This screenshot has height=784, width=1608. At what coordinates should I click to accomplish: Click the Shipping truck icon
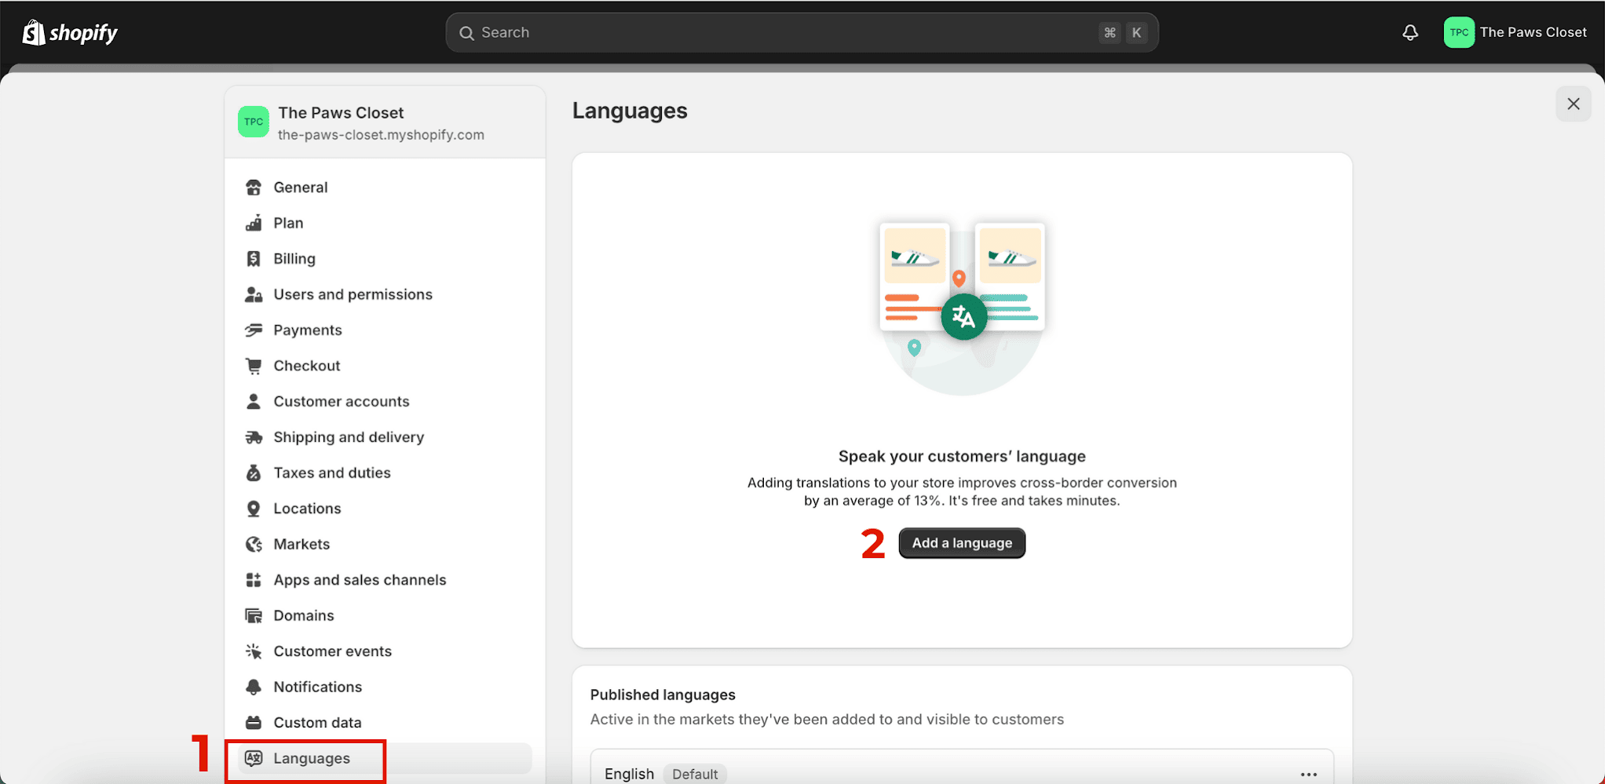254,437
